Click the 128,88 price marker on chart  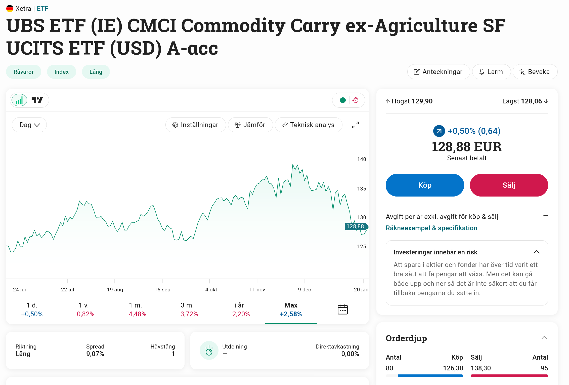tap(355, 226)
